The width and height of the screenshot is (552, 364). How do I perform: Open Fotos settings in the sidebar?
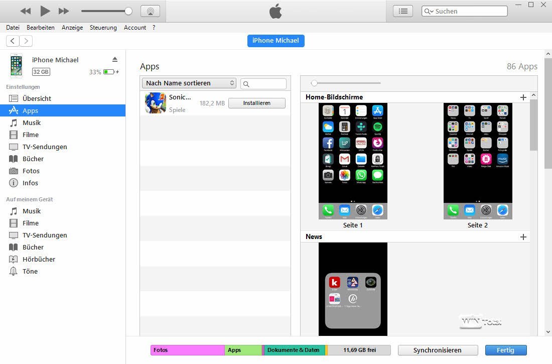point(31,171)
